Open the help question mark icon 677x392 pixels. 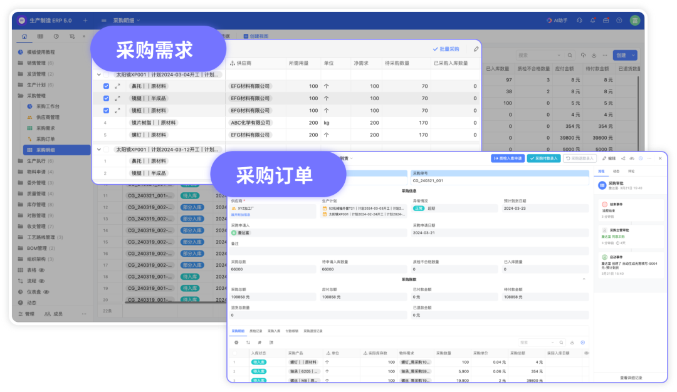[x=619, y=20]
